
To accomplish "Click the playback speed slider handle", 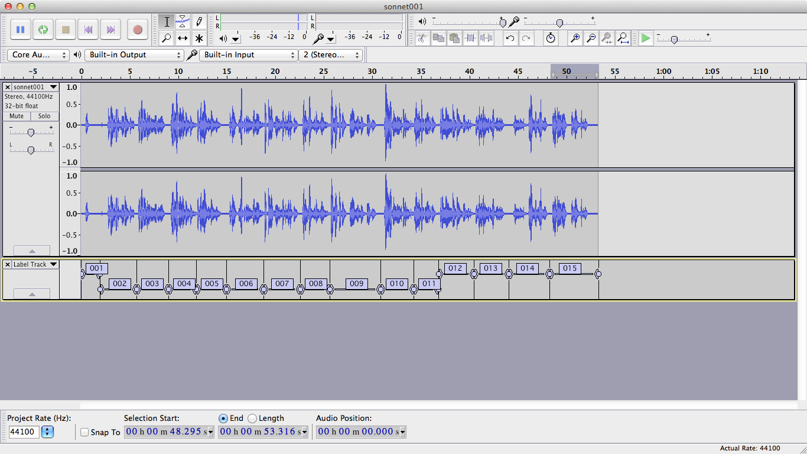I will [x=674, y=40].
